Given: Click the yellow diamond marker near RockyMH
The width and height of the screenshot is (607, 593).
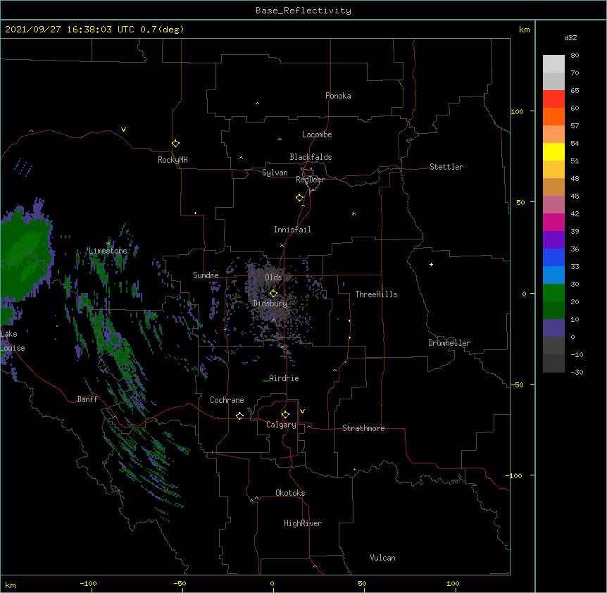Looking at the screenshot, I should click(175, 144).
